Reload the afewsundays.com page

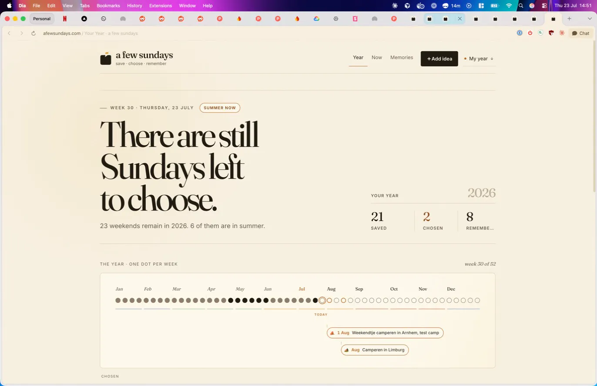(33, 34)
